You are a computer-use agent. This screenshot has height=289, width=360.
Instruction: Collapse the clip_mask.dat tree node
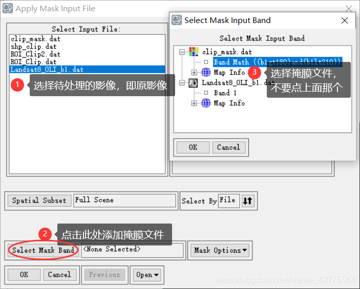[x=182, y=52]
